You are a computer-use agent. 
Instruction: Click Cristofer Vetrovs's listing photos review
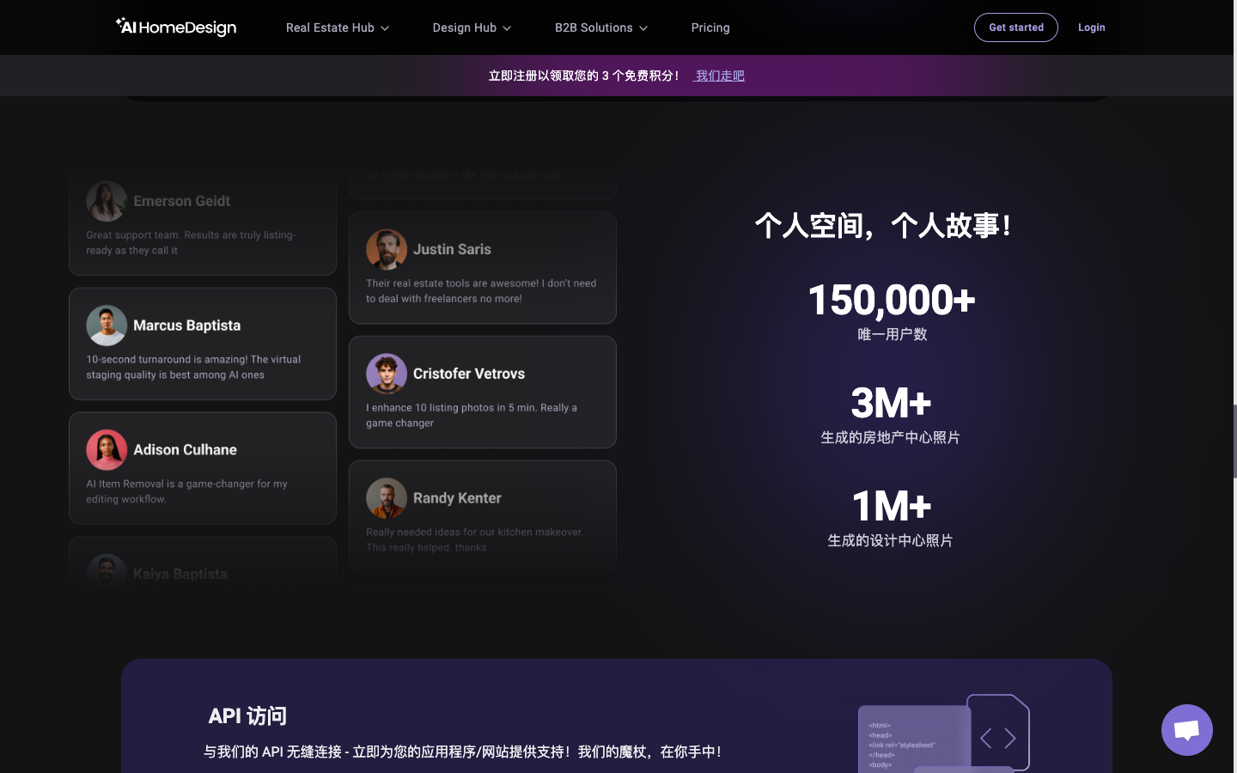tap(472, 416)
